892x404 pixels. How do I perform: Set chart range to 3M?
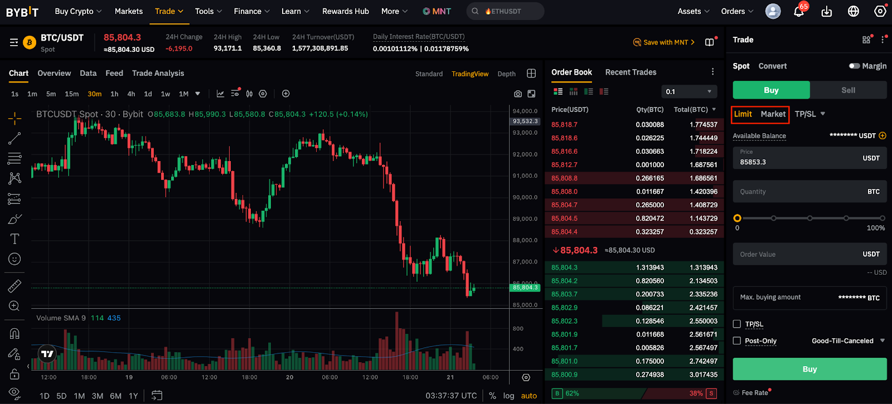click(x=98, y=396)
